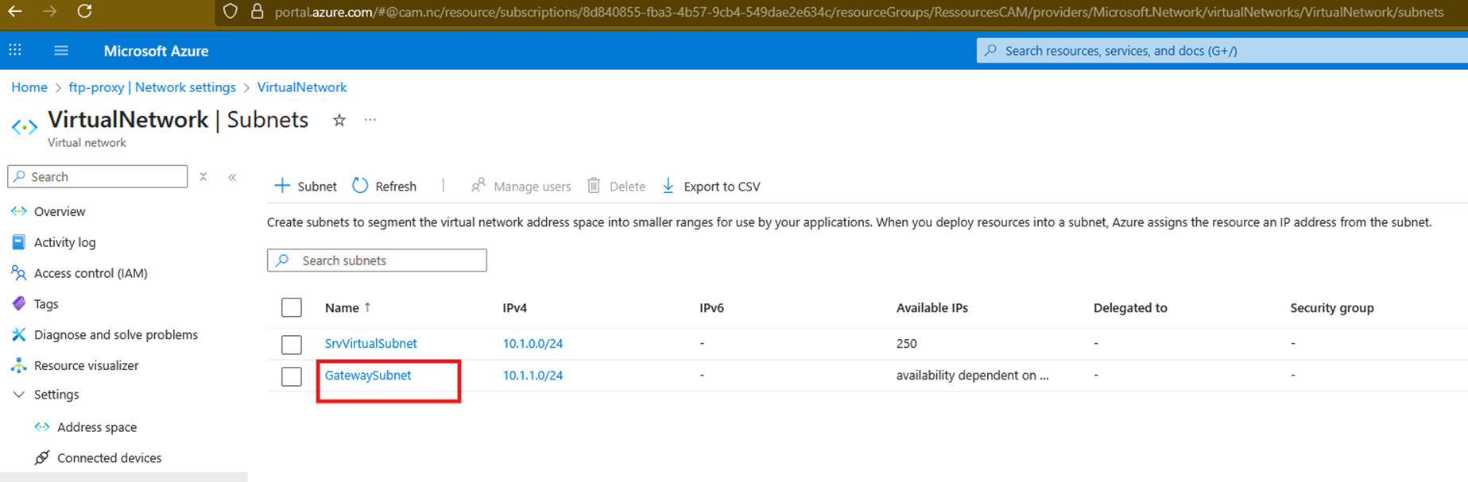
Task: Select the SrvVirtualSubnet row checkbox
Action: (x=292, y=344)
